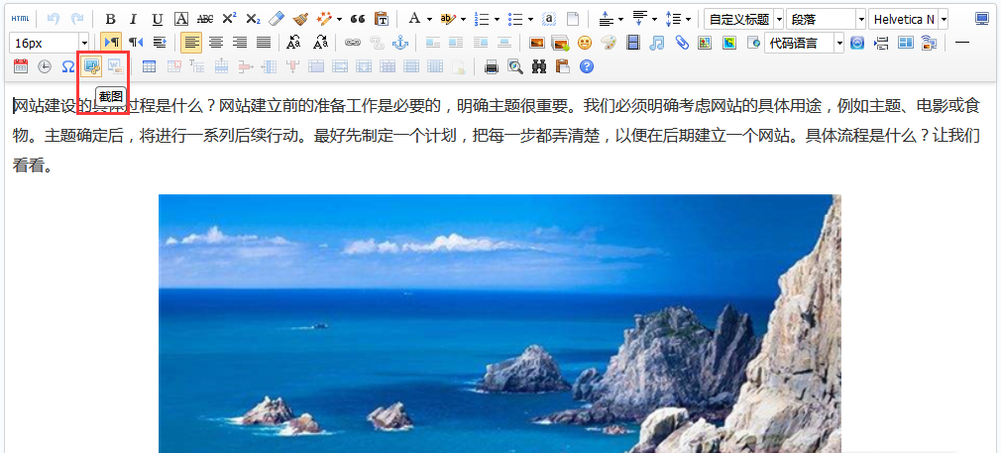The height and width of the screenshot is (453, 1001).
Task: Click the fullscreen monitor button
Action: (982, 19)
